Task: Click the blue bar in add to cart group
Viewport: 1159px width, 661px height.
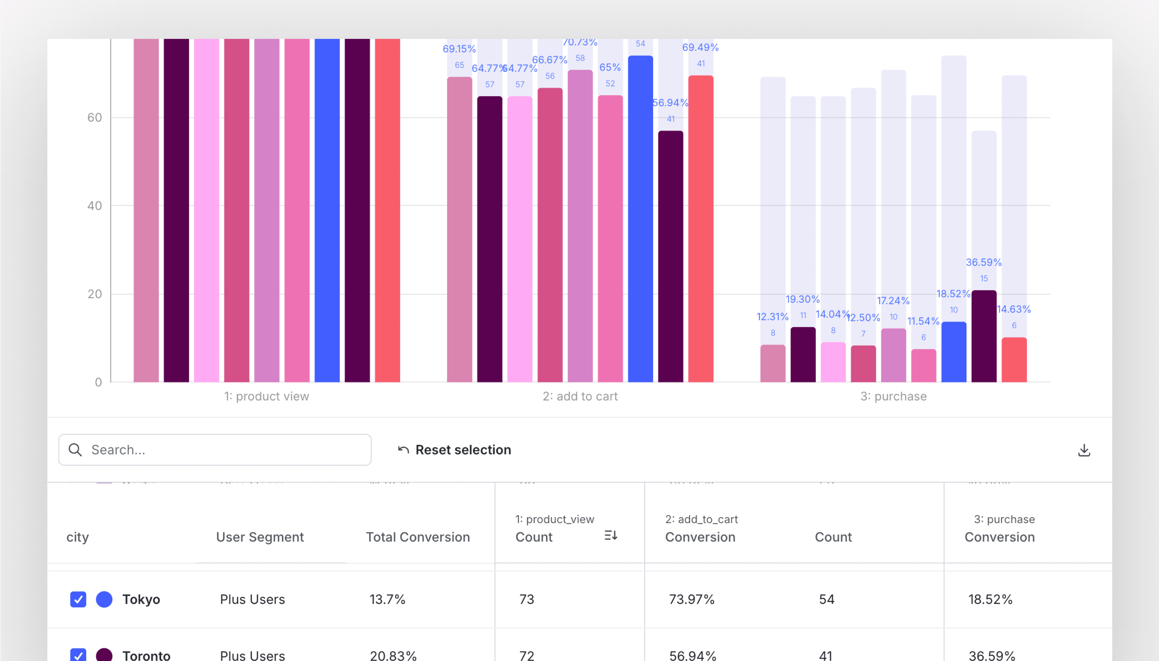Action: point(640,218)
